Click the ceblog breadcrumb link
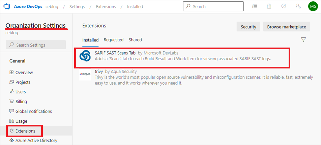The width and height of the screenshot is (321, 145). (52, 6)
